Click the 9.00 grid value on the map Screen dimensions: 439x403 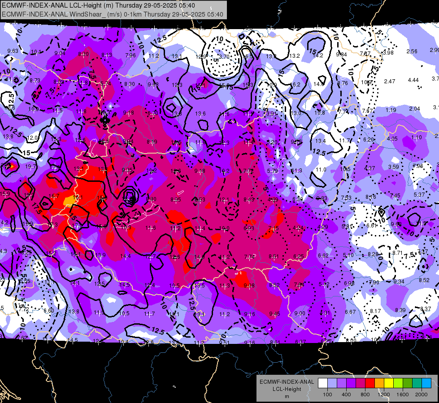pos(300,313)
